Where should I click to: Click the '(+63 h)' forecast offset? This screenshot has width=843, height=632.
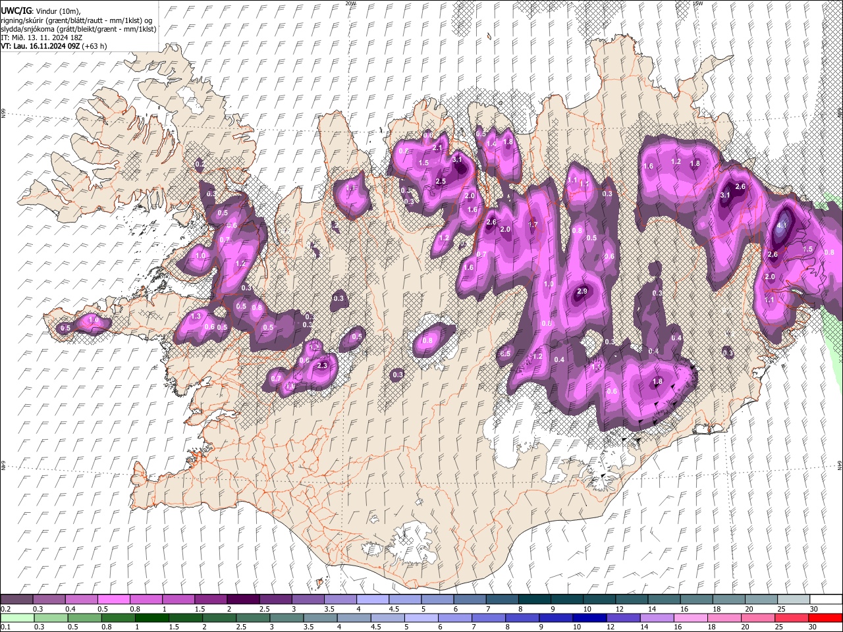click(94, 46)
